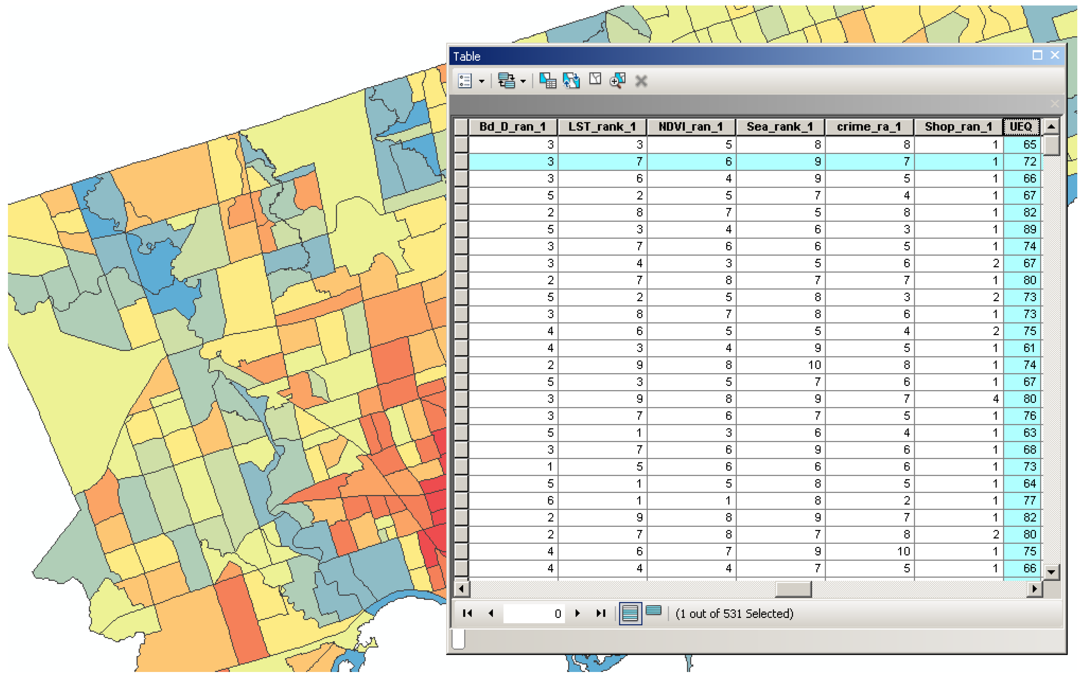The image size is (1084, 679).
Task: Click the horizontal scrollbar thumb
Action: tap(793, 589)
